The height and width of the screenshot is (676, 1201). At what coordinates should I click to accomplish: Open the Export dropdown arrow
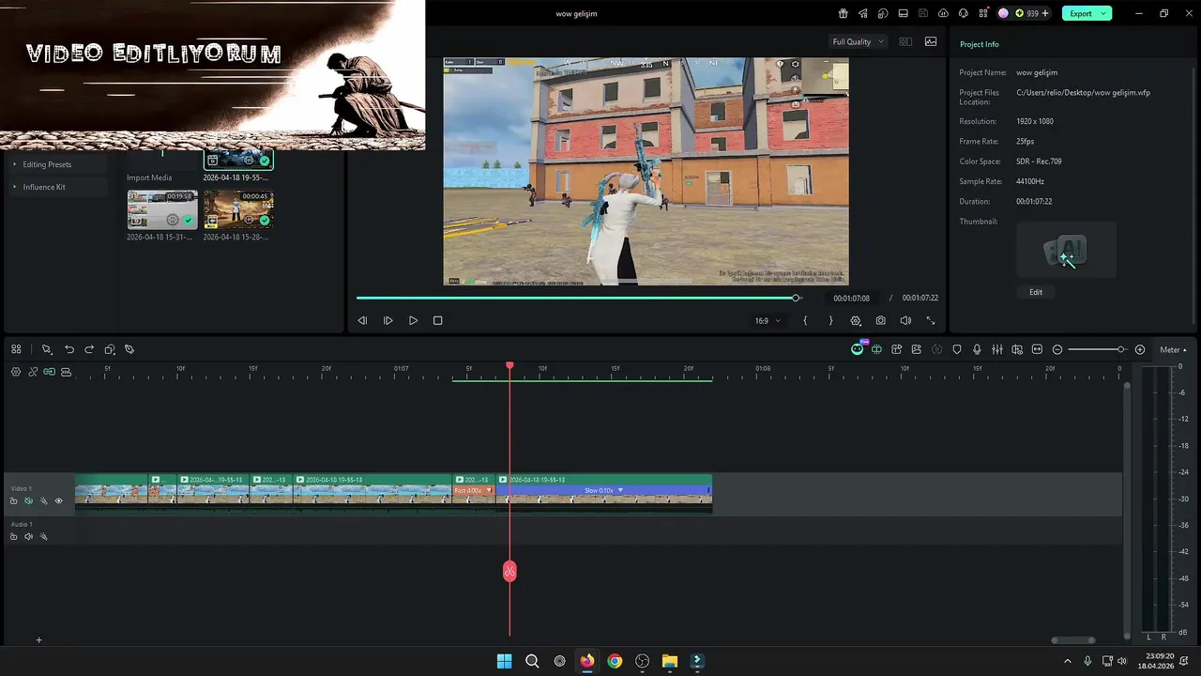pyautogui.click(x=1105, y=13)
